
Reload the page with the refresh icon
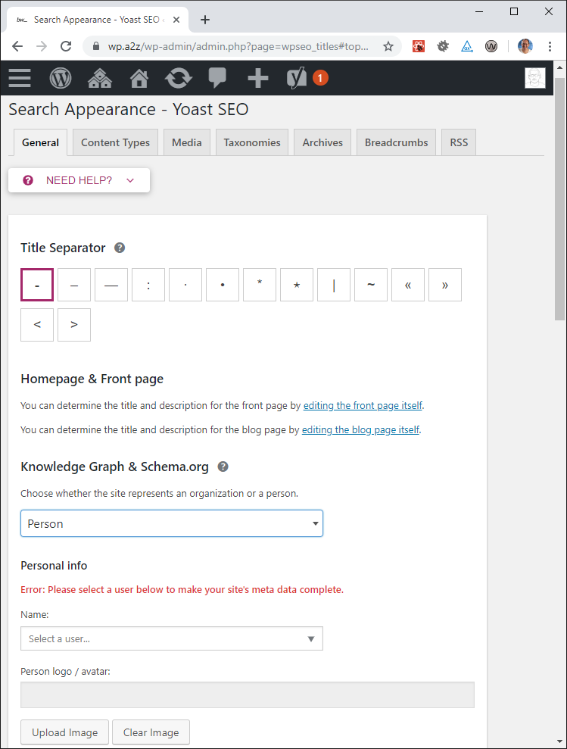coord(66,46)
